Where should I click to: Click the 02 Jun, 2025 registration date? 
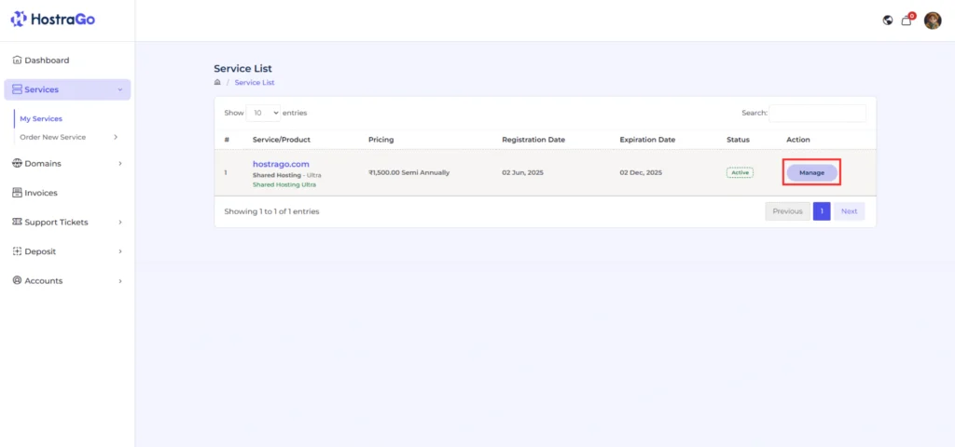point(522,172)
